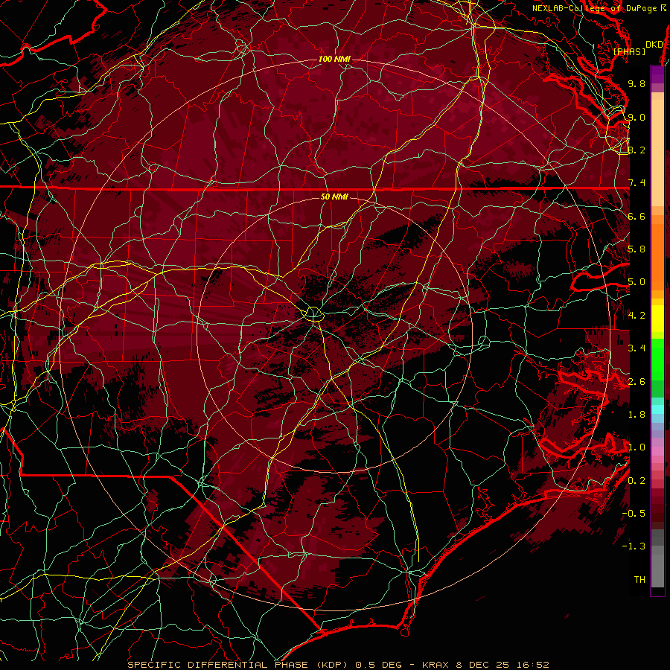Click the 5.0 value on the color scale
The height and width of the screenshot is (670, 670).
[636, 282]
